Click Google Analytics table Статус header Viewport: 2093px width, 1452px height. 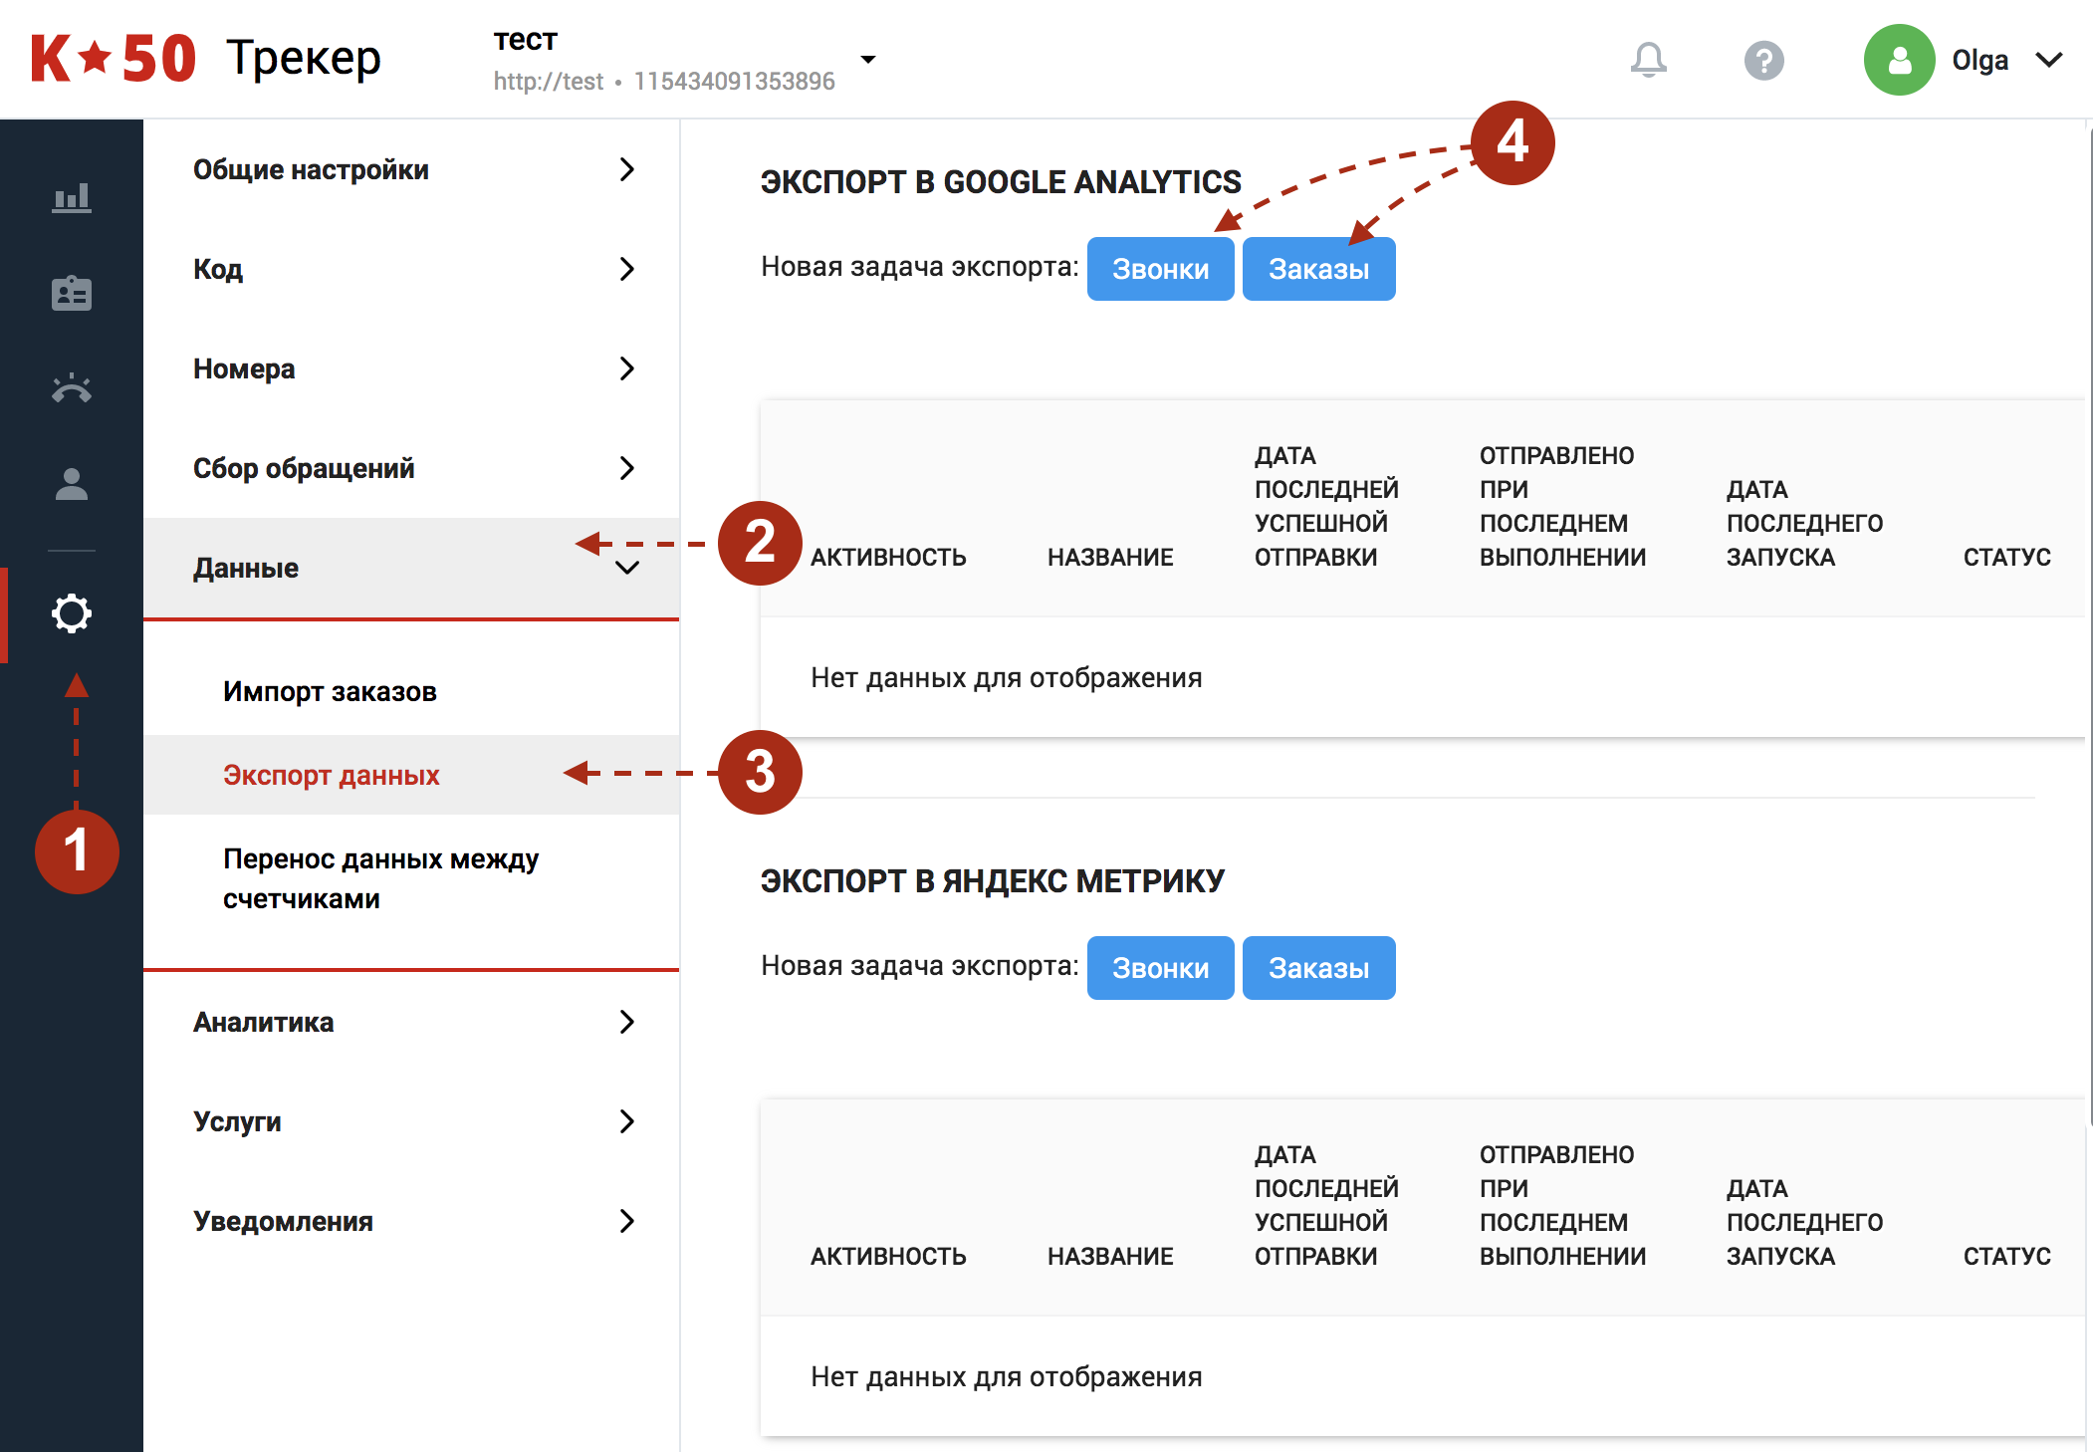2006,557
